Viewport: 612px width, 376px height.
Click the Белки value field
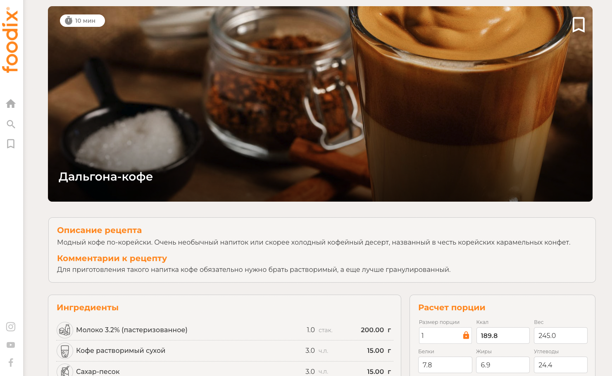tap(445, 365)
